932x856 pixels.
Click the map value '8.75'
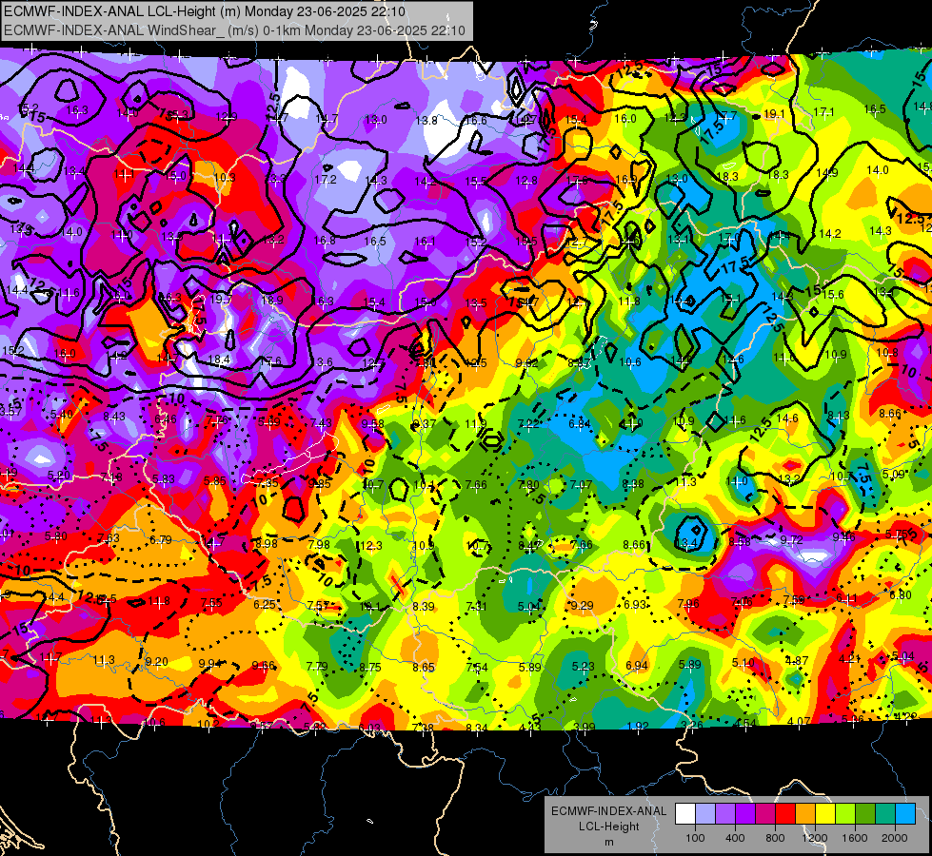[369, 667]
